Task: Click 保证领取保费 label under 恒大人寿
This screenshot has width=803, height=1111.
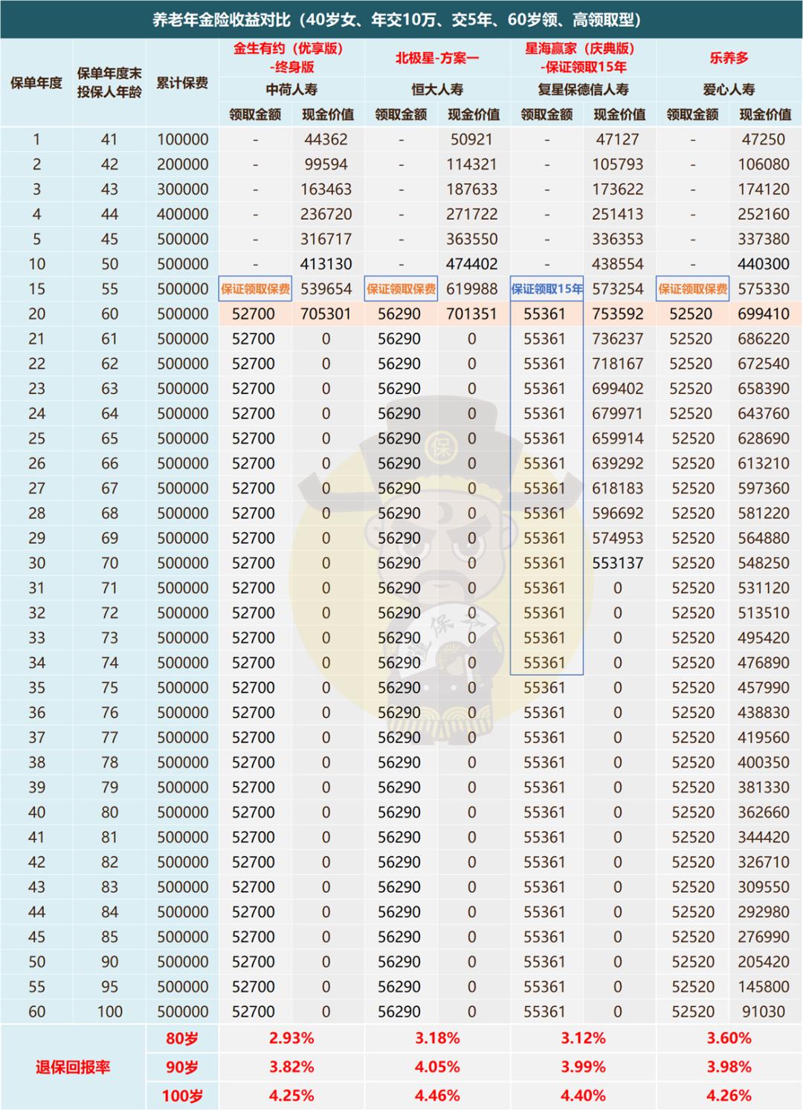Action: [x=401, y=289]
